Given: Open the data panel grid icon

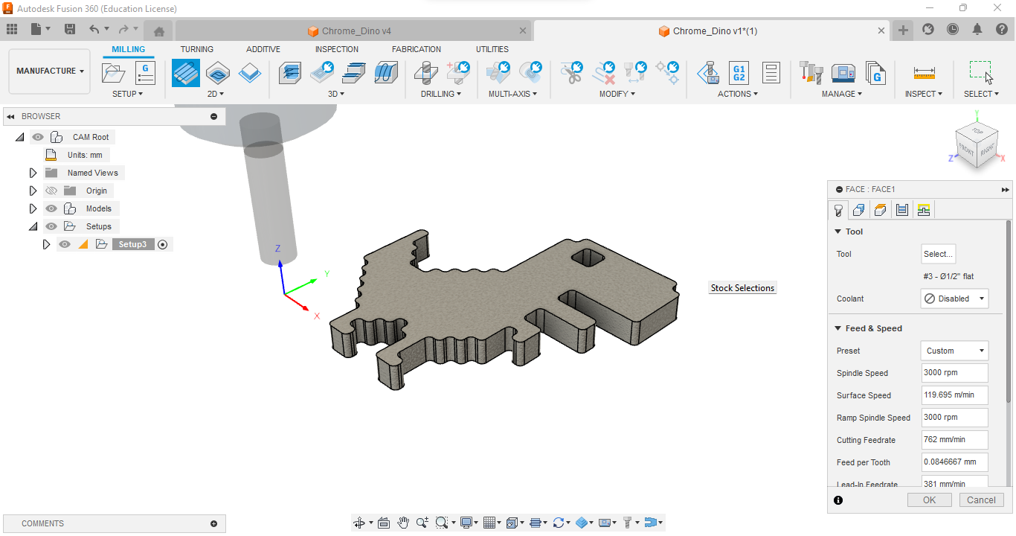Looking at the screenshot, I should pyautogui.click(x=12, y=29).
